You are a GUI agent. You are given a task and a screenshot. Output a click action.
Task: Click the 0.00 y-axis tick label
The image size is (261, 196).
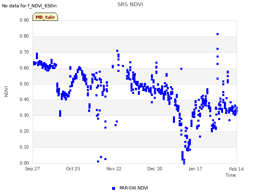coord(24,163)
